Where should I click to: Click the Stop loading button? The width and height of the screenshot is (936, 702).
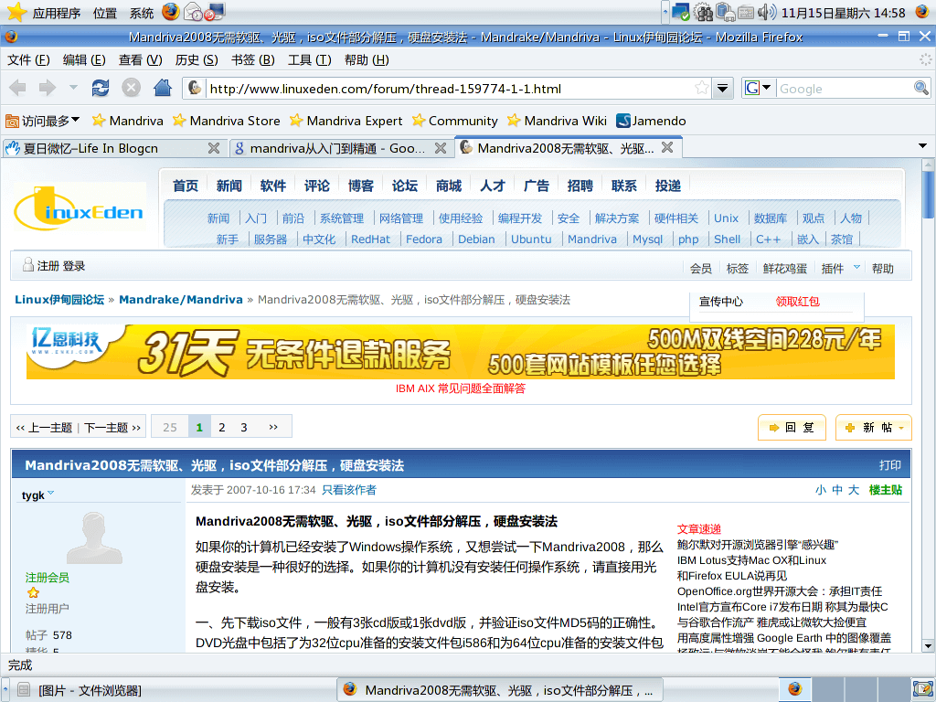pyautogui.click(x=131, y=89)
